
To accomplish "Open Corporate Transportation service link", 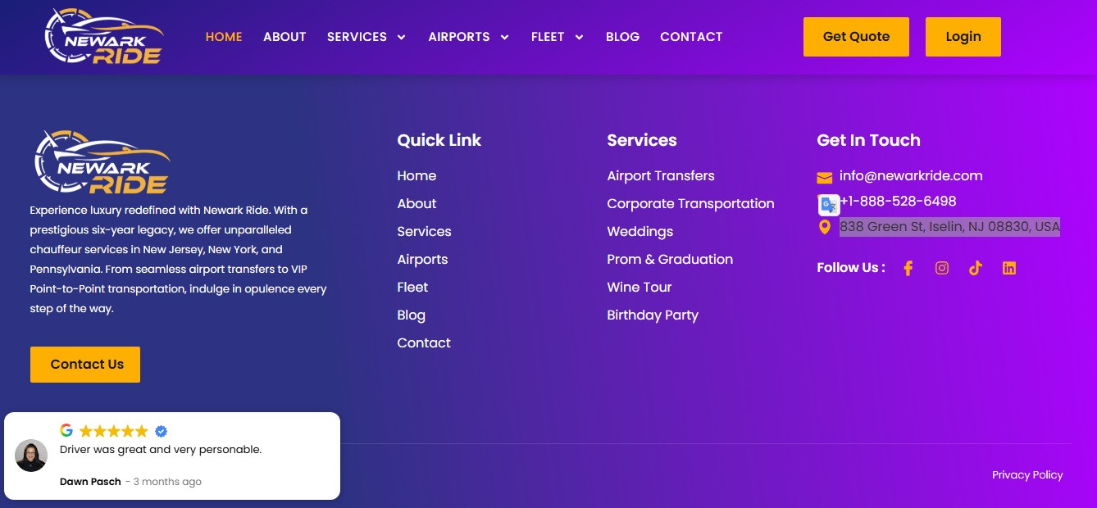I will (x=690, y=204).
